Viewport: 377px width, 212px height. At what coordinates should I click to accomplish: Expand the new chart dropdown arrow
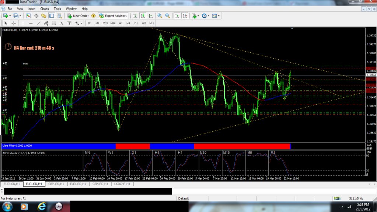click(10, 16)
